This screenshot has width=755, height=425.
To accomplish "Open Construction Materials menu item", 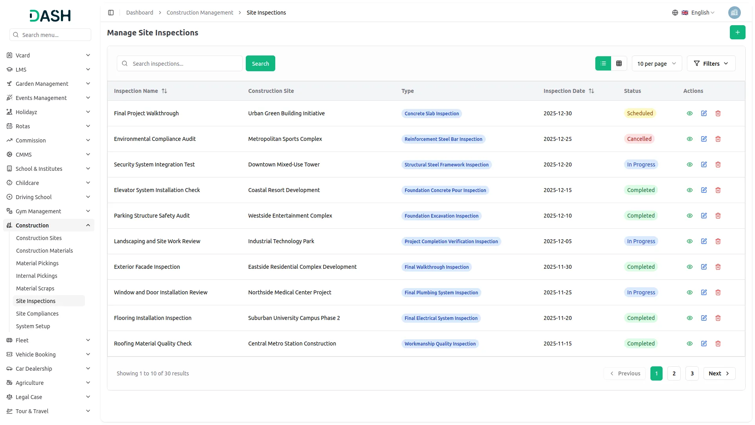I will point(44,251).
